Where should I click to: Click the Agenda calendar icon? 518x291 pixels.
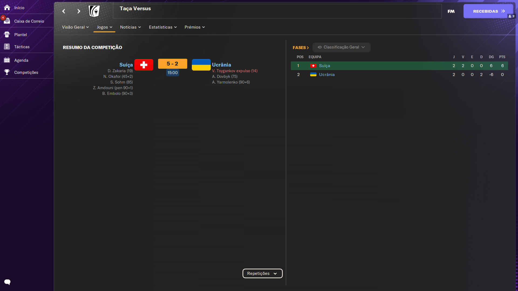7,60
